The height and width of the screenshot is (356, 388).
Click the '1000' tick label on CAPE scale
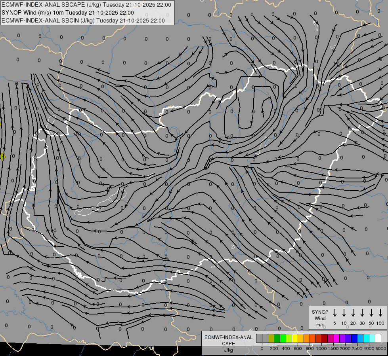point(321,348)
